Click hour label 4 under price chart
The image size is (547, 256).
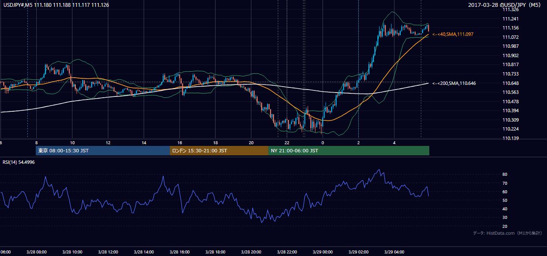[x=394, y=143]
